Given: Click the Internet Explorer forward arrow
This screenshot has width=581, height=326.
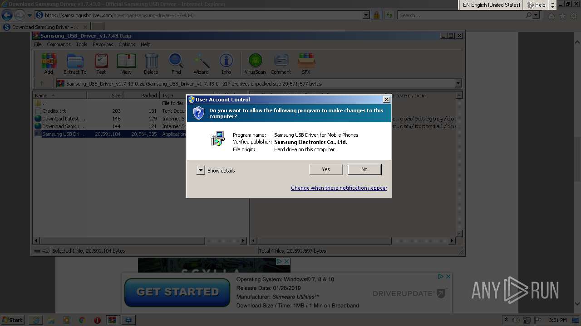Looking at the screenshot, I should (20, 15).
